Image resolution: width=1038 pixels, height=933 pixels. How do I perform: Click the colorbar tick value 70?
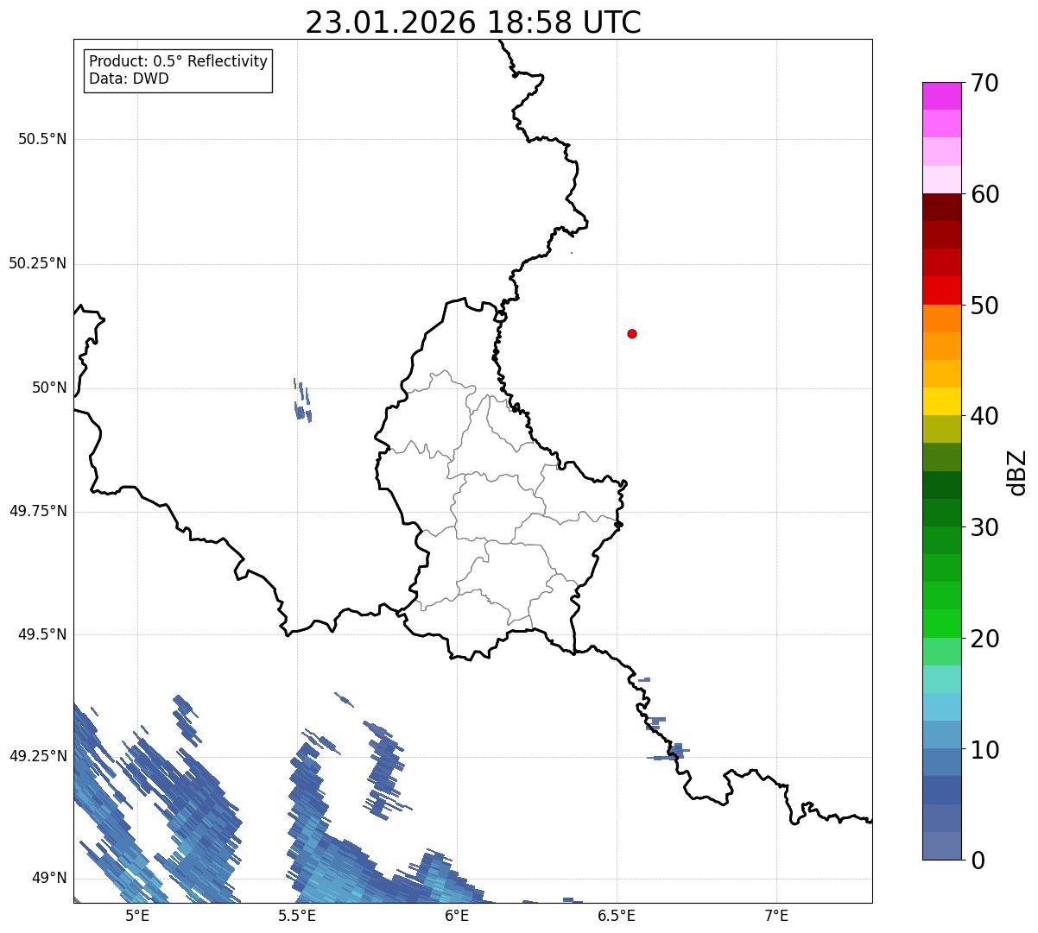click(984, 83)
